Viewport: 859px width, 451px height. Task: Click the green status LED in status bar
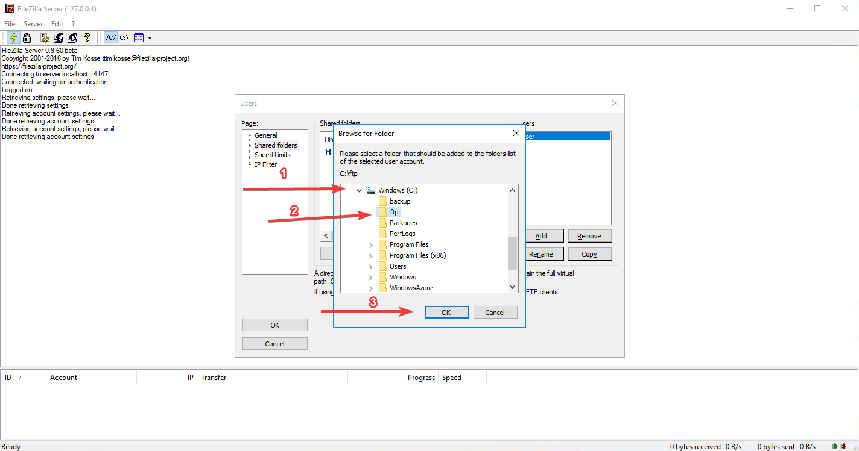pyautogui.click(x=835, y=446)
